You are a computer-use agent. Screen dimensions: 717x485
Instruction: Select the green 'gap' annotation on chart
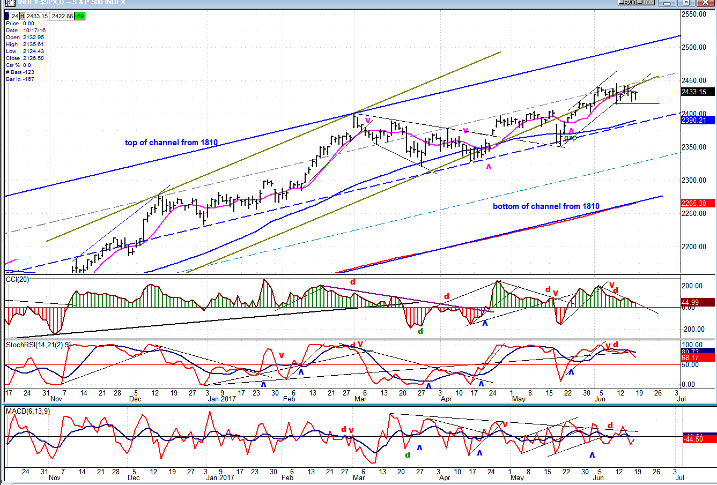tap(570, 138)
